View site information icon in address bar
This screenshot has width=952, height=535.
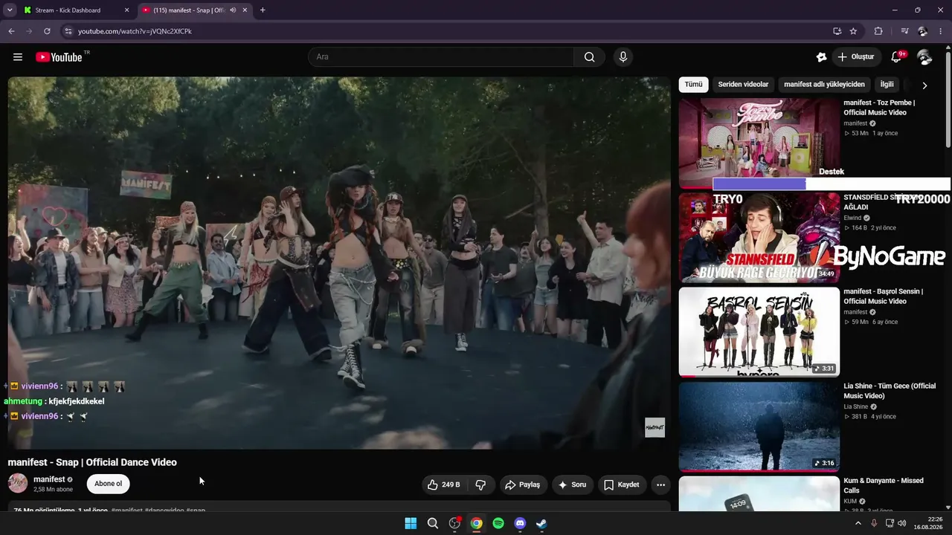coord(68,31)
